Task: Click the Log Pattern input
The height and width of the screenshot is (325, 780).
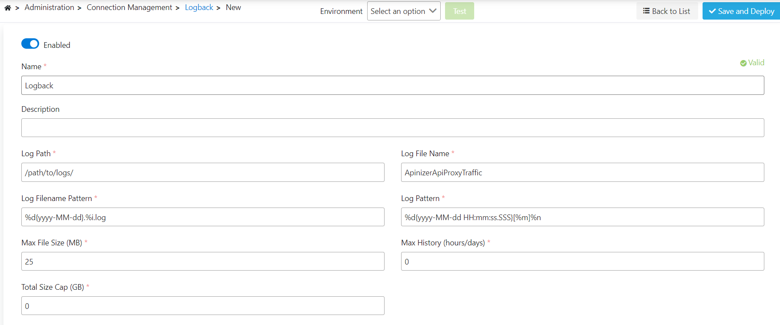Action: click(582, 217)
